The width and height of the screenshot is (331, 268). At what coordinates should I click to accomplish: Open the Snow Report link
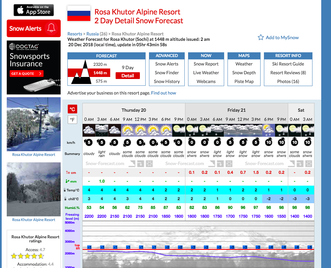(206, 64)
